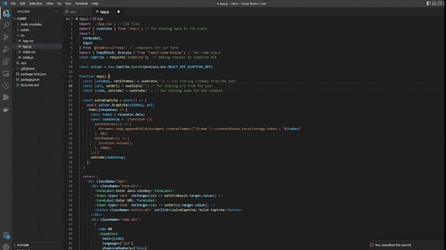Open the Search view in activity bar
446x250 pixels.
6,25
